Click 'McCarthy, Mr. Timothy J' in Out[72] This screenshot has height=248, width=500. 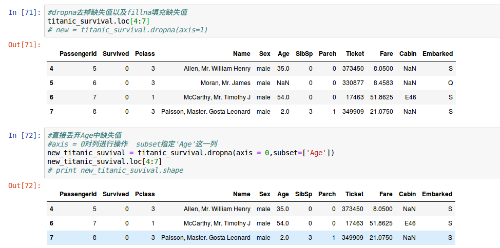[217, 223]
